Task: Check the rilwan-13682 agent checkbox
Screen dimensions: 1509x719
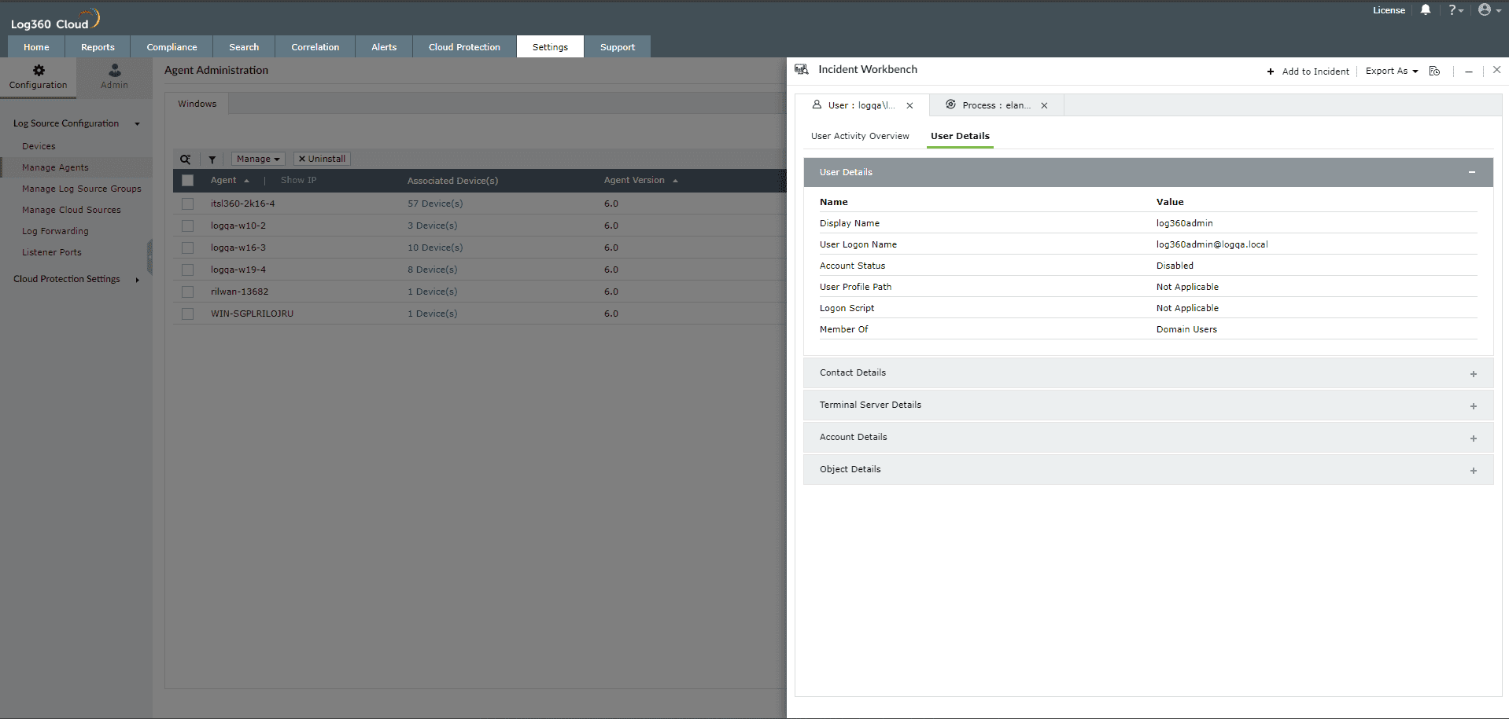Action: point(187,292)
